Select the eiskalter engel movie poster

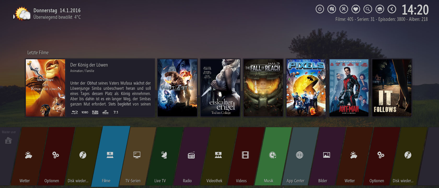coord(220,88)
